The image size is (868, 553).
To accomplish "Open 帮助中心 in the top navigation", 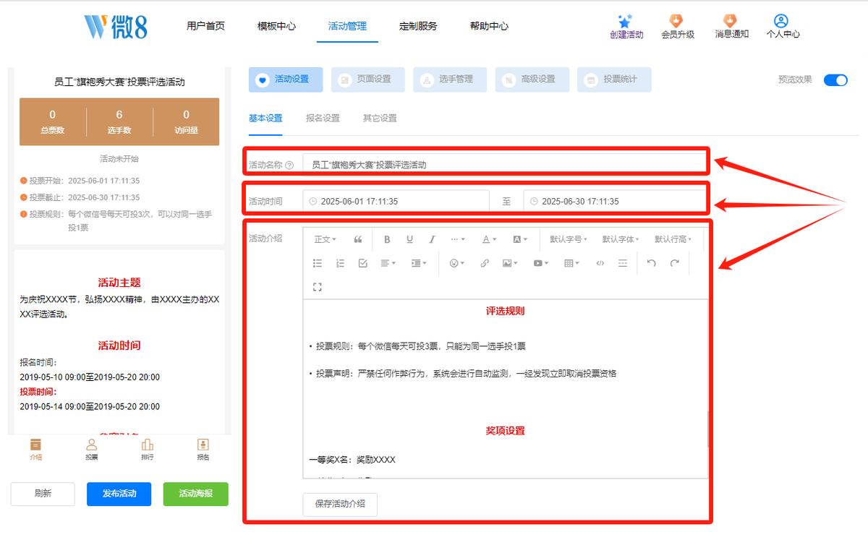I will (x=489, y=26).
